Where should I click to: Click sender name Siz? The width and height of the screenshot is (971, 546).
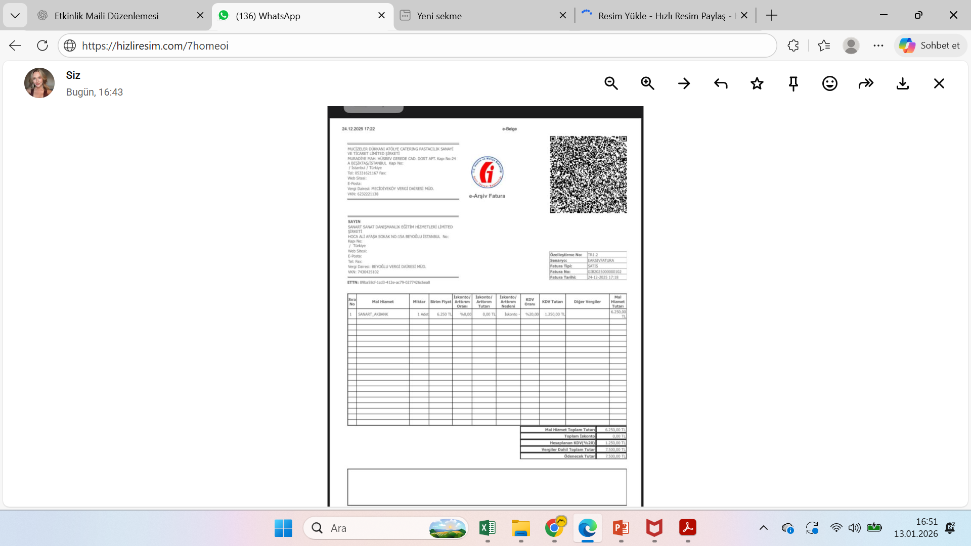pos(73,75)
